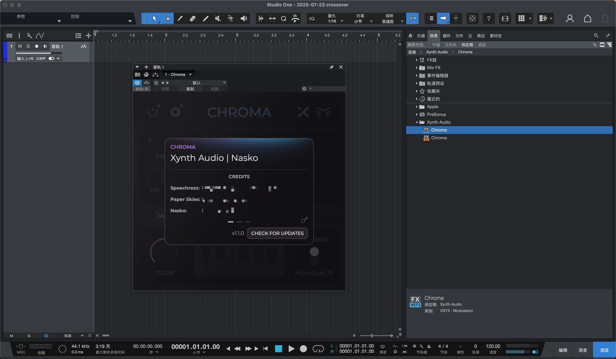Open the browser search magnifier
Viewport: 616px width, 359px height.
(x=596, y=36)
